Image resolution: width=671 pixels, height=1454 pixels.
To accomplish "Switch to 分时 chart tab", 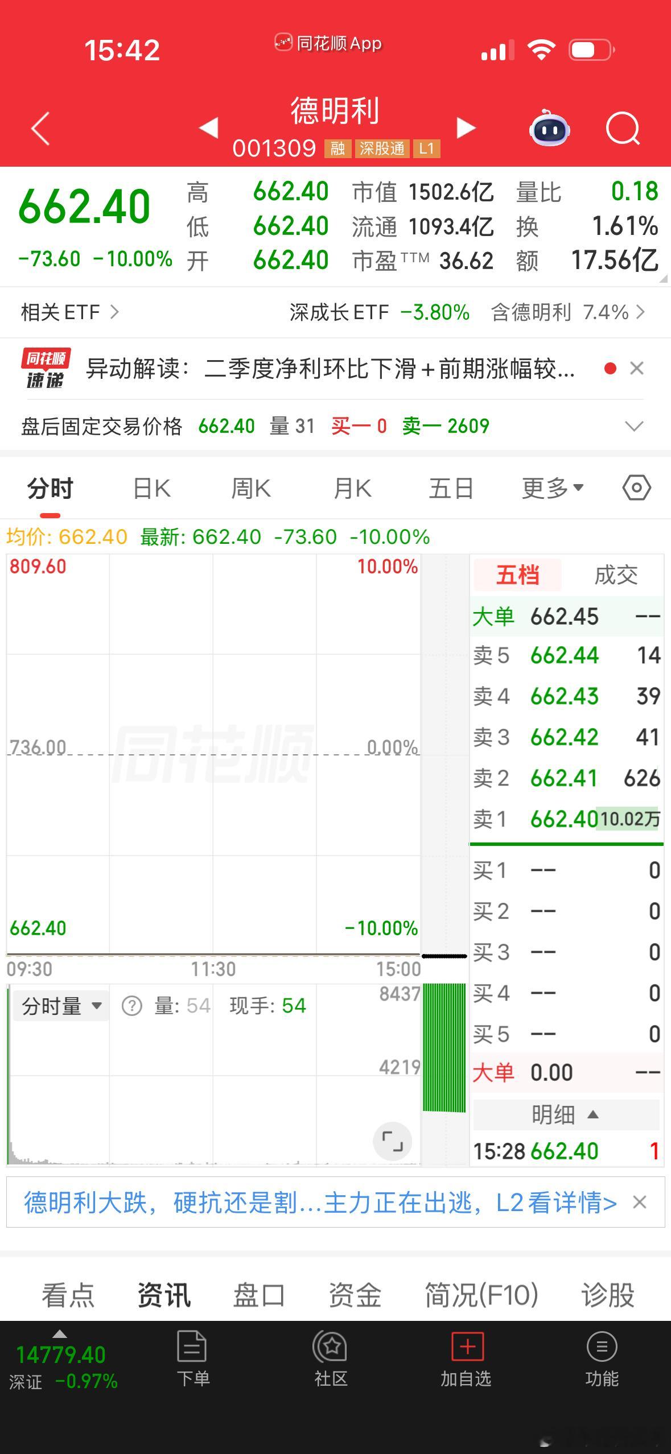I will pos(50,488).
